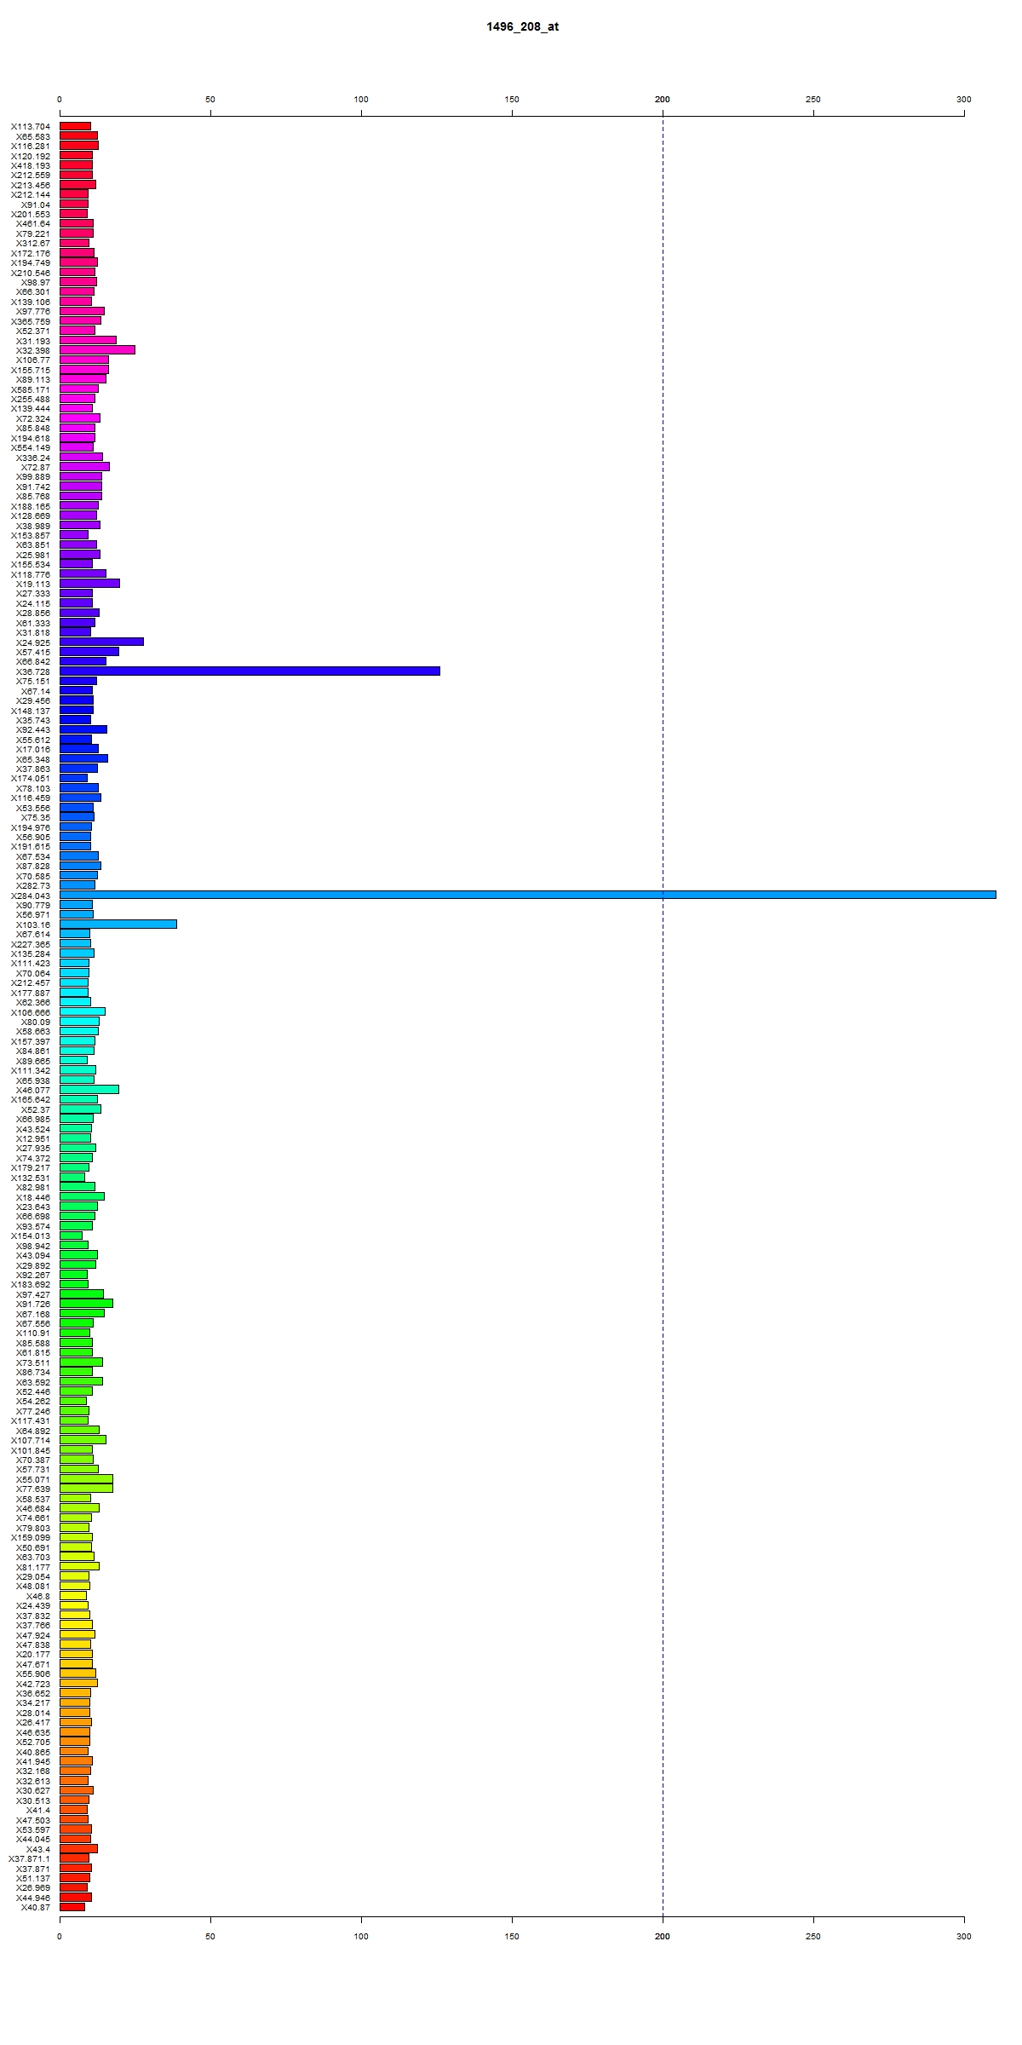Select the label X312.67
1022x2045 pixels.
(x=33, y=244)
